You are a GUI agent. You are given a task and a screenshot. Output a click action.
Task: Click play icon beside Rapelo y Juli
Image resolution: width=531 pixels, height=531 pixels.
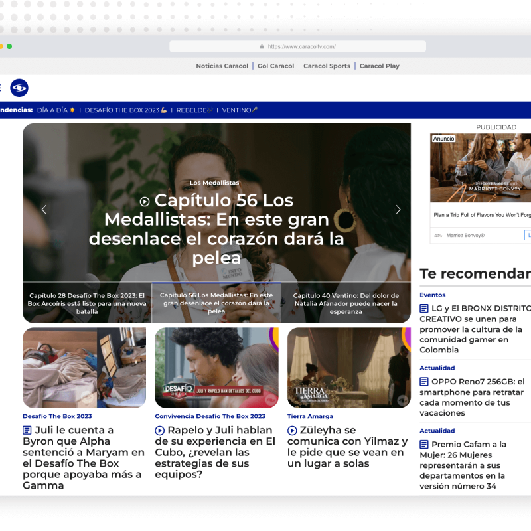coord(159,430)
